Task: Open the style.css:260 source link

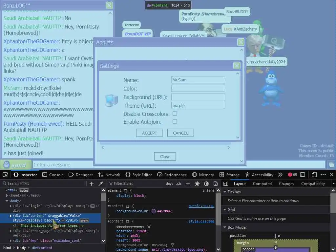Action: (201, 221)
